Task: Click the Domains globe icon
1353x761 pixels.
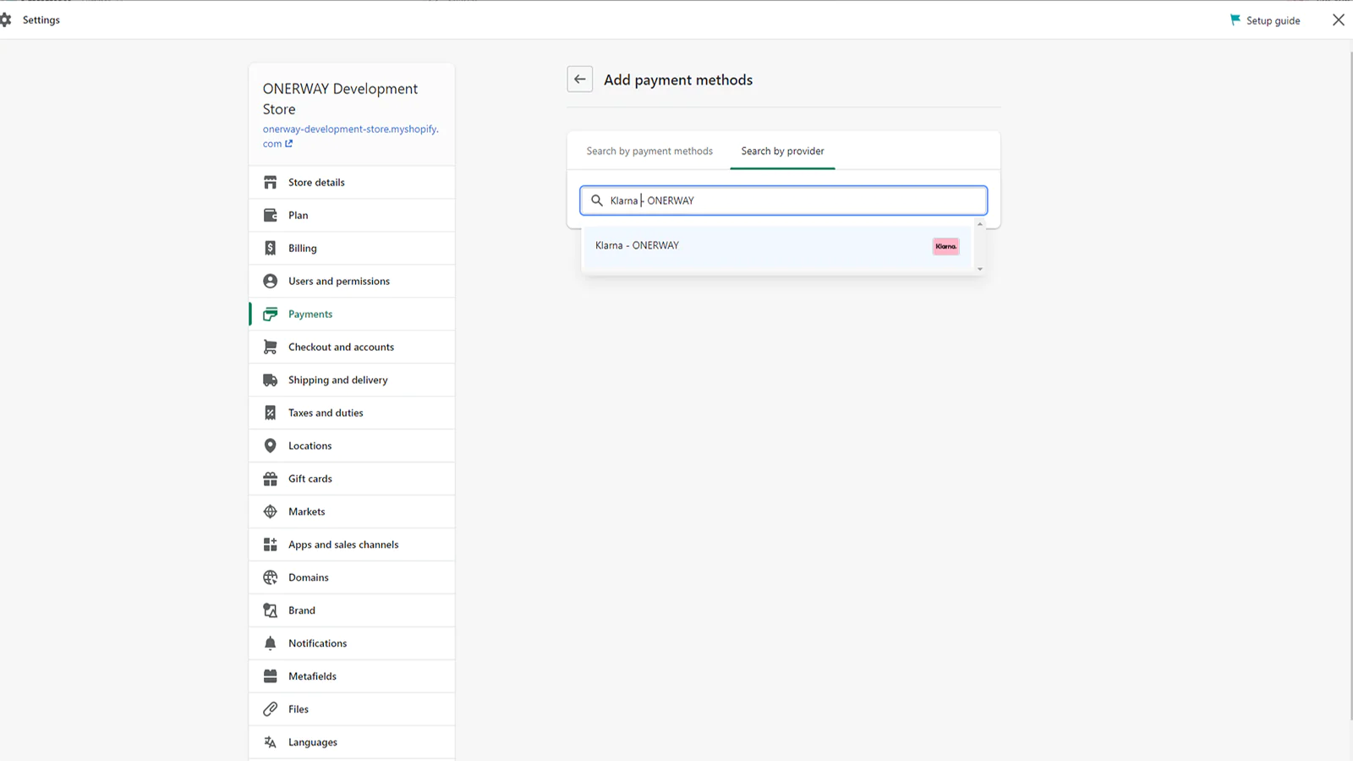Action: point(271,578)
